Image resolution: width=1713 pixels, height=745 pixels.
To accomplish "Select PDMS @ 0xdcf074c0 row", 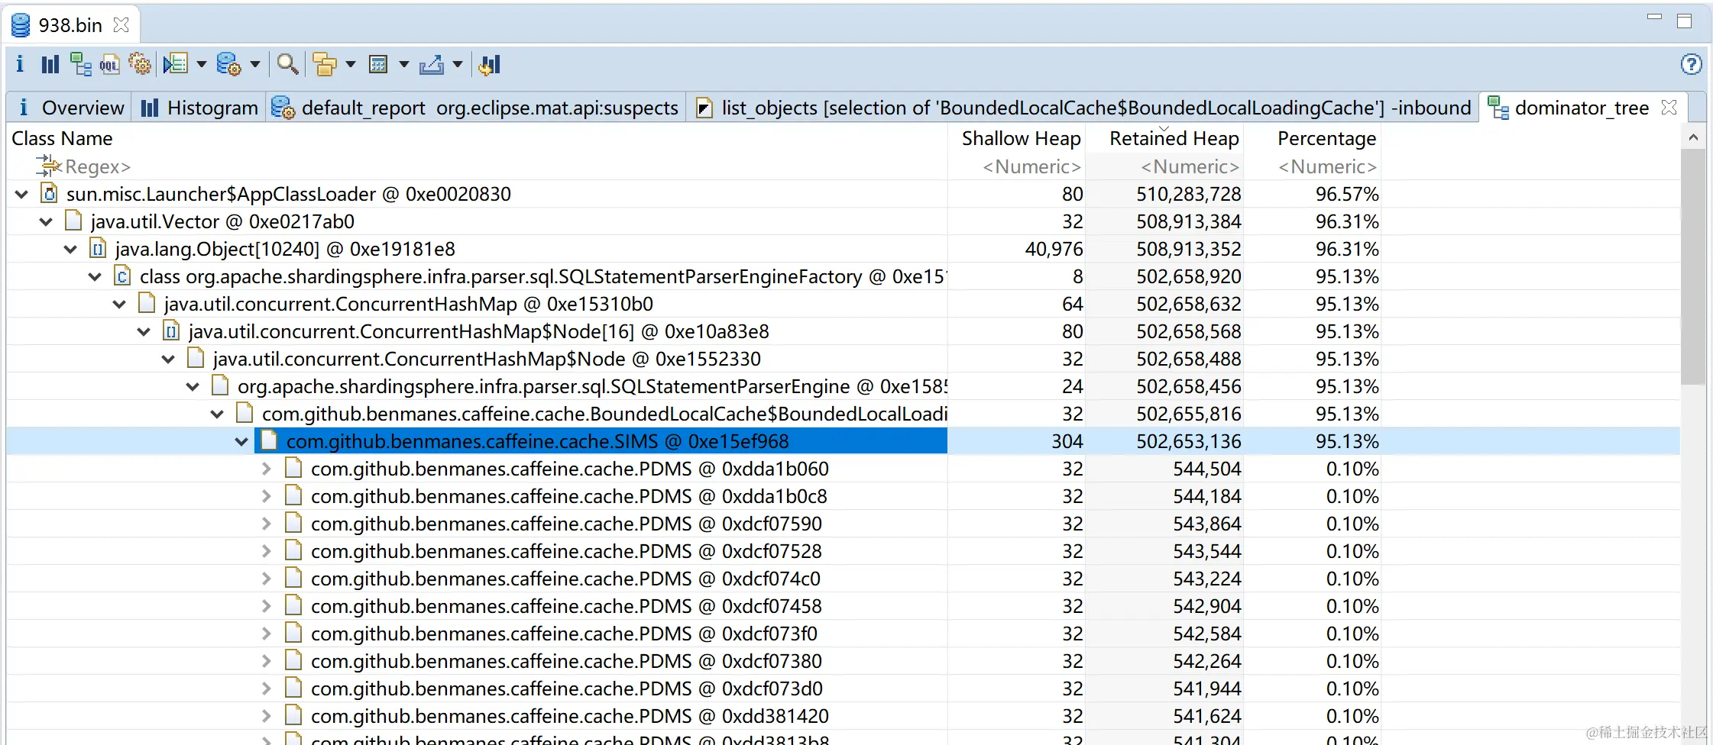I will [844, 579].
